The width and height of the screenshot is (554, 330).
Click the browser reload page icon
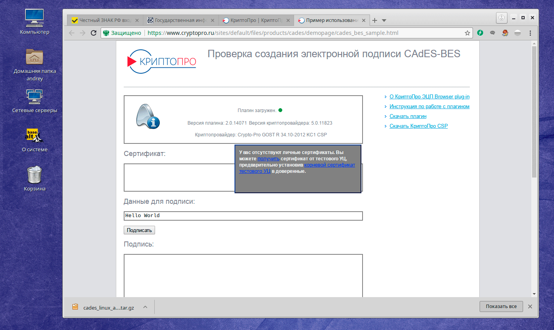click(x=94, y=33)
